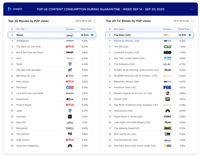Click the Sony logo beside Bad Boys for Life

70,76
